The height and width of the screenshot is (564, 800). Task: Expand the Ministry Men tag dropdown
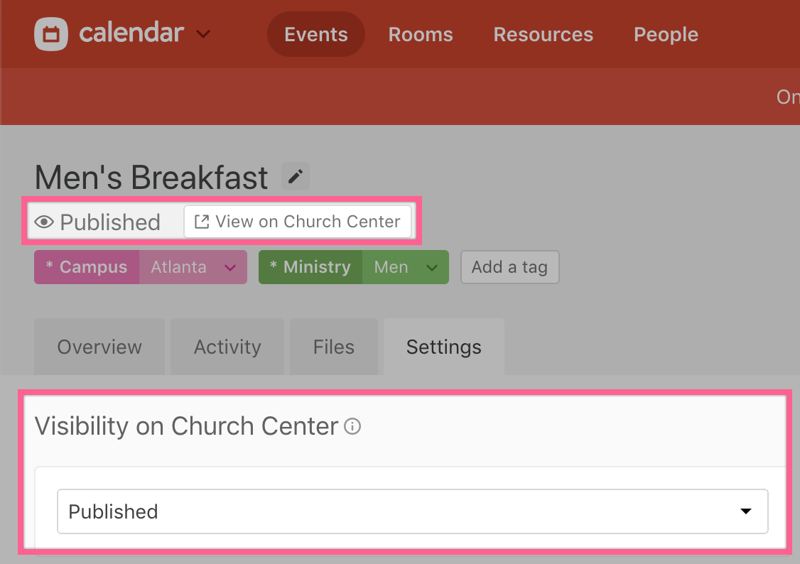coord(432,268)
